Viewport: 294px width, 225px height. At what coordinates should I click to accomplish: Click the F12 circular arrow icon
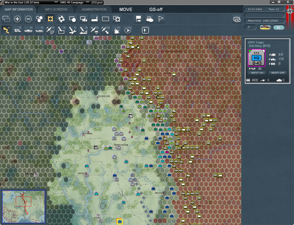point(127,30)
